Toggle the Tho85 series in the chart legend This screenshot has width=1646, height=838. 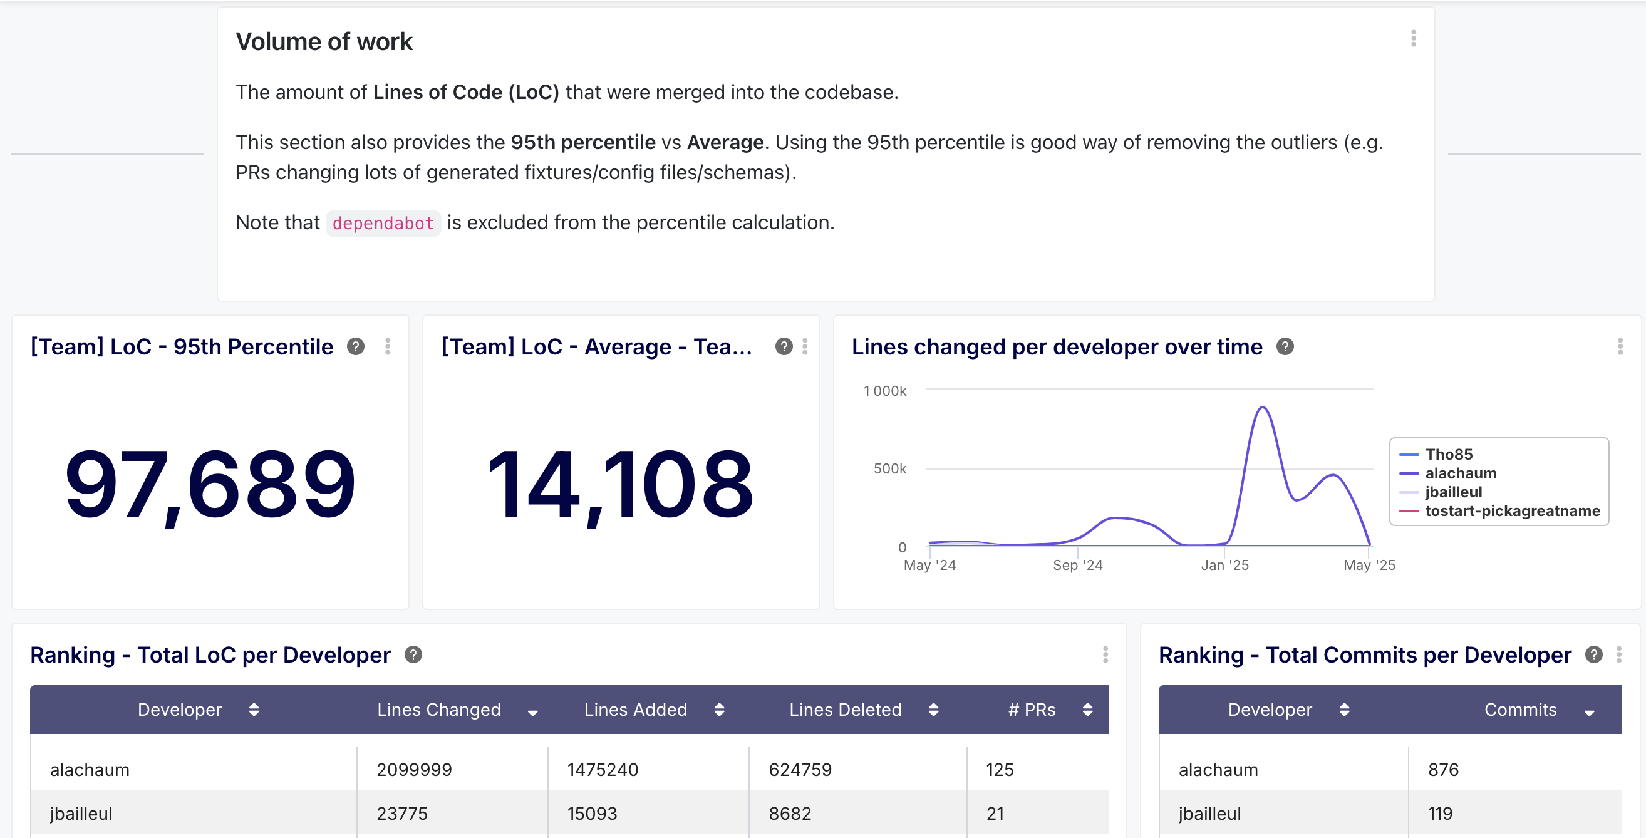click(x=1449, y=454)
